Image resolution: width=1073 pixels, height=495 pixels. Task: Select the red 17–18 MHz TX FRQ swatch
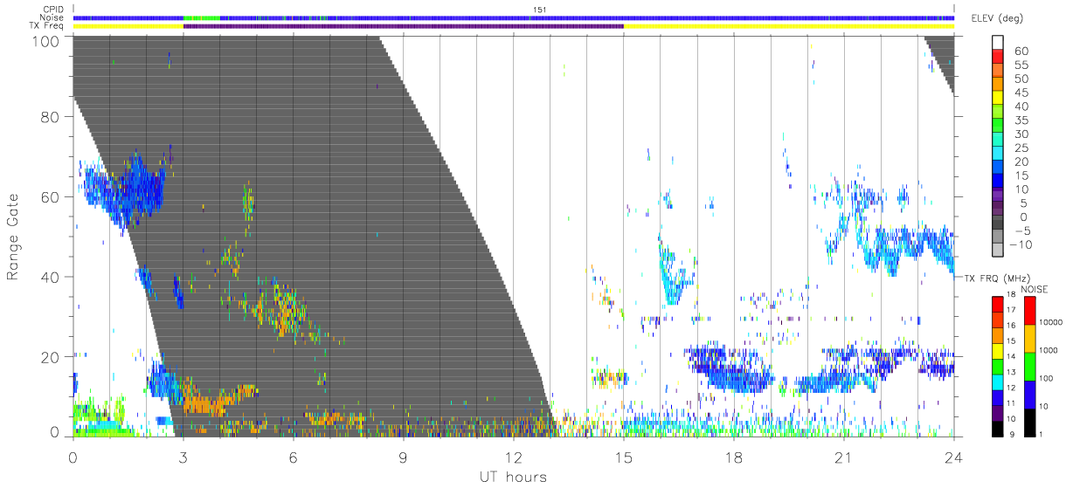pos(999,304)
